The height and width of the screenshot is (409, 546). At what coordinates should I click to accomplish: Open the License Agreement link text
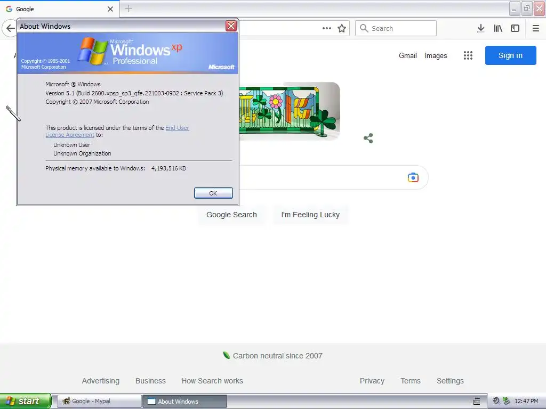pyautogui.click(x=70, y=135)
